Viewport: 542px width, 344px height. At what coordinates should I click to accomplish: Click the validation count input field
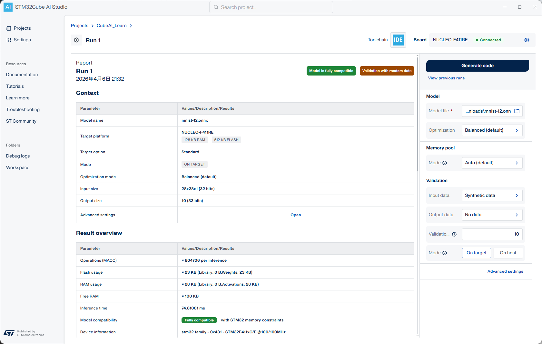click(x=492, y=234)
